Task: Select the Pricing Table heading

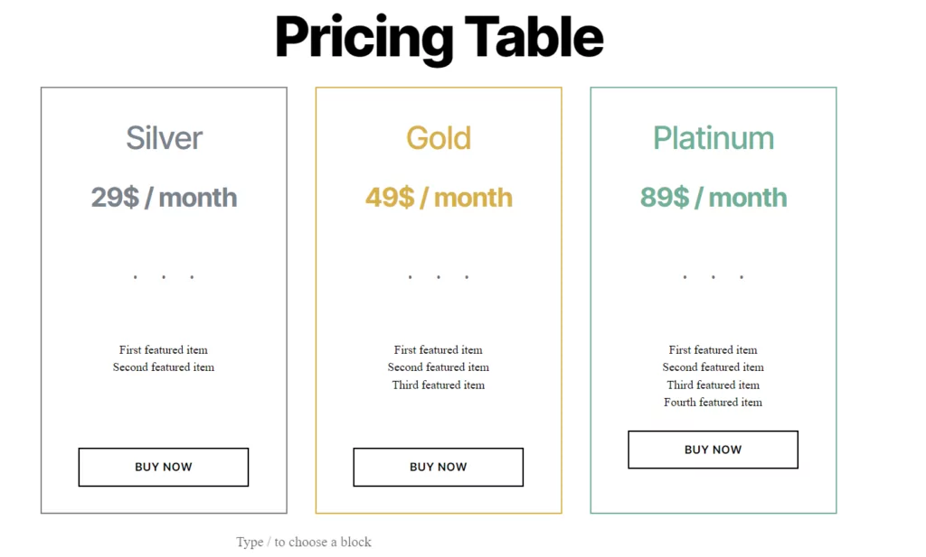Action: click(439, 37)
